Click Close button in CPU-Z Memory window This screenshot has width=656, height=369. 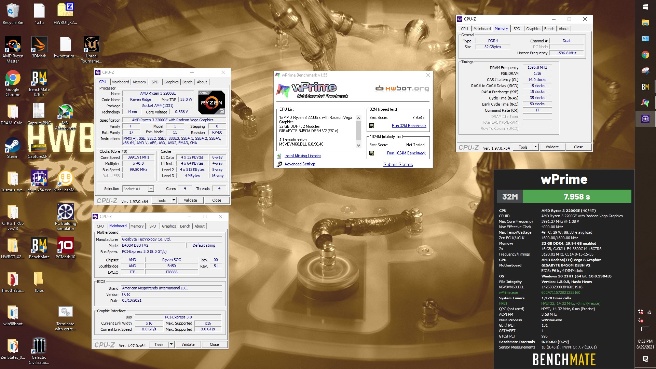[578, 147]
